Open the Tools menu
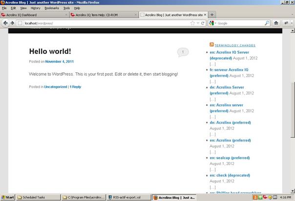This screenshot has width=295, height=201. tap(66, 8)
